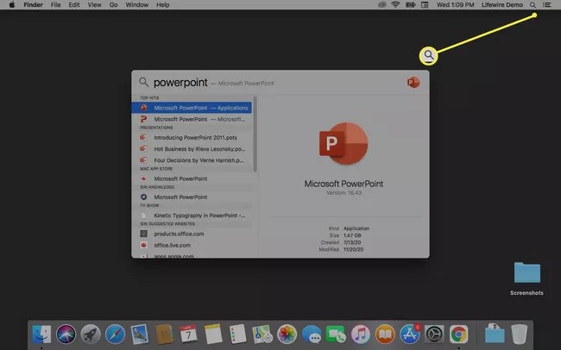Screen dimensions: 561x350
Task: Select Microsoft PowerPoint — Microsoft... result
Action: coord(192,119)
